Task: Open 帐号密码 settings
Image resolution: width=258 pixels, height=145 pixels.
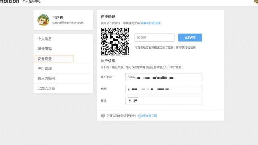Action: 63,49
